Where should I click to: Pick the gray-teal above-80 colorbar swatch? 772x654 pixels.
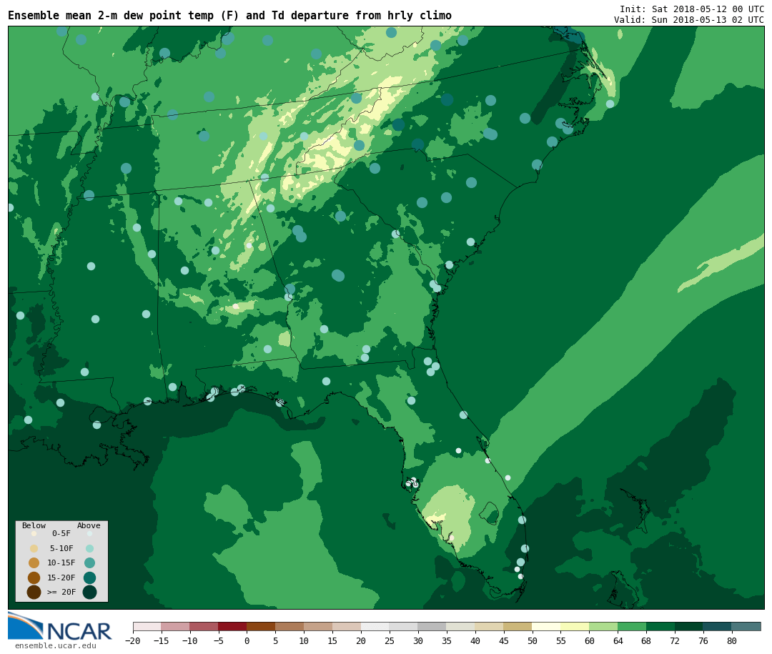(747, 626)
